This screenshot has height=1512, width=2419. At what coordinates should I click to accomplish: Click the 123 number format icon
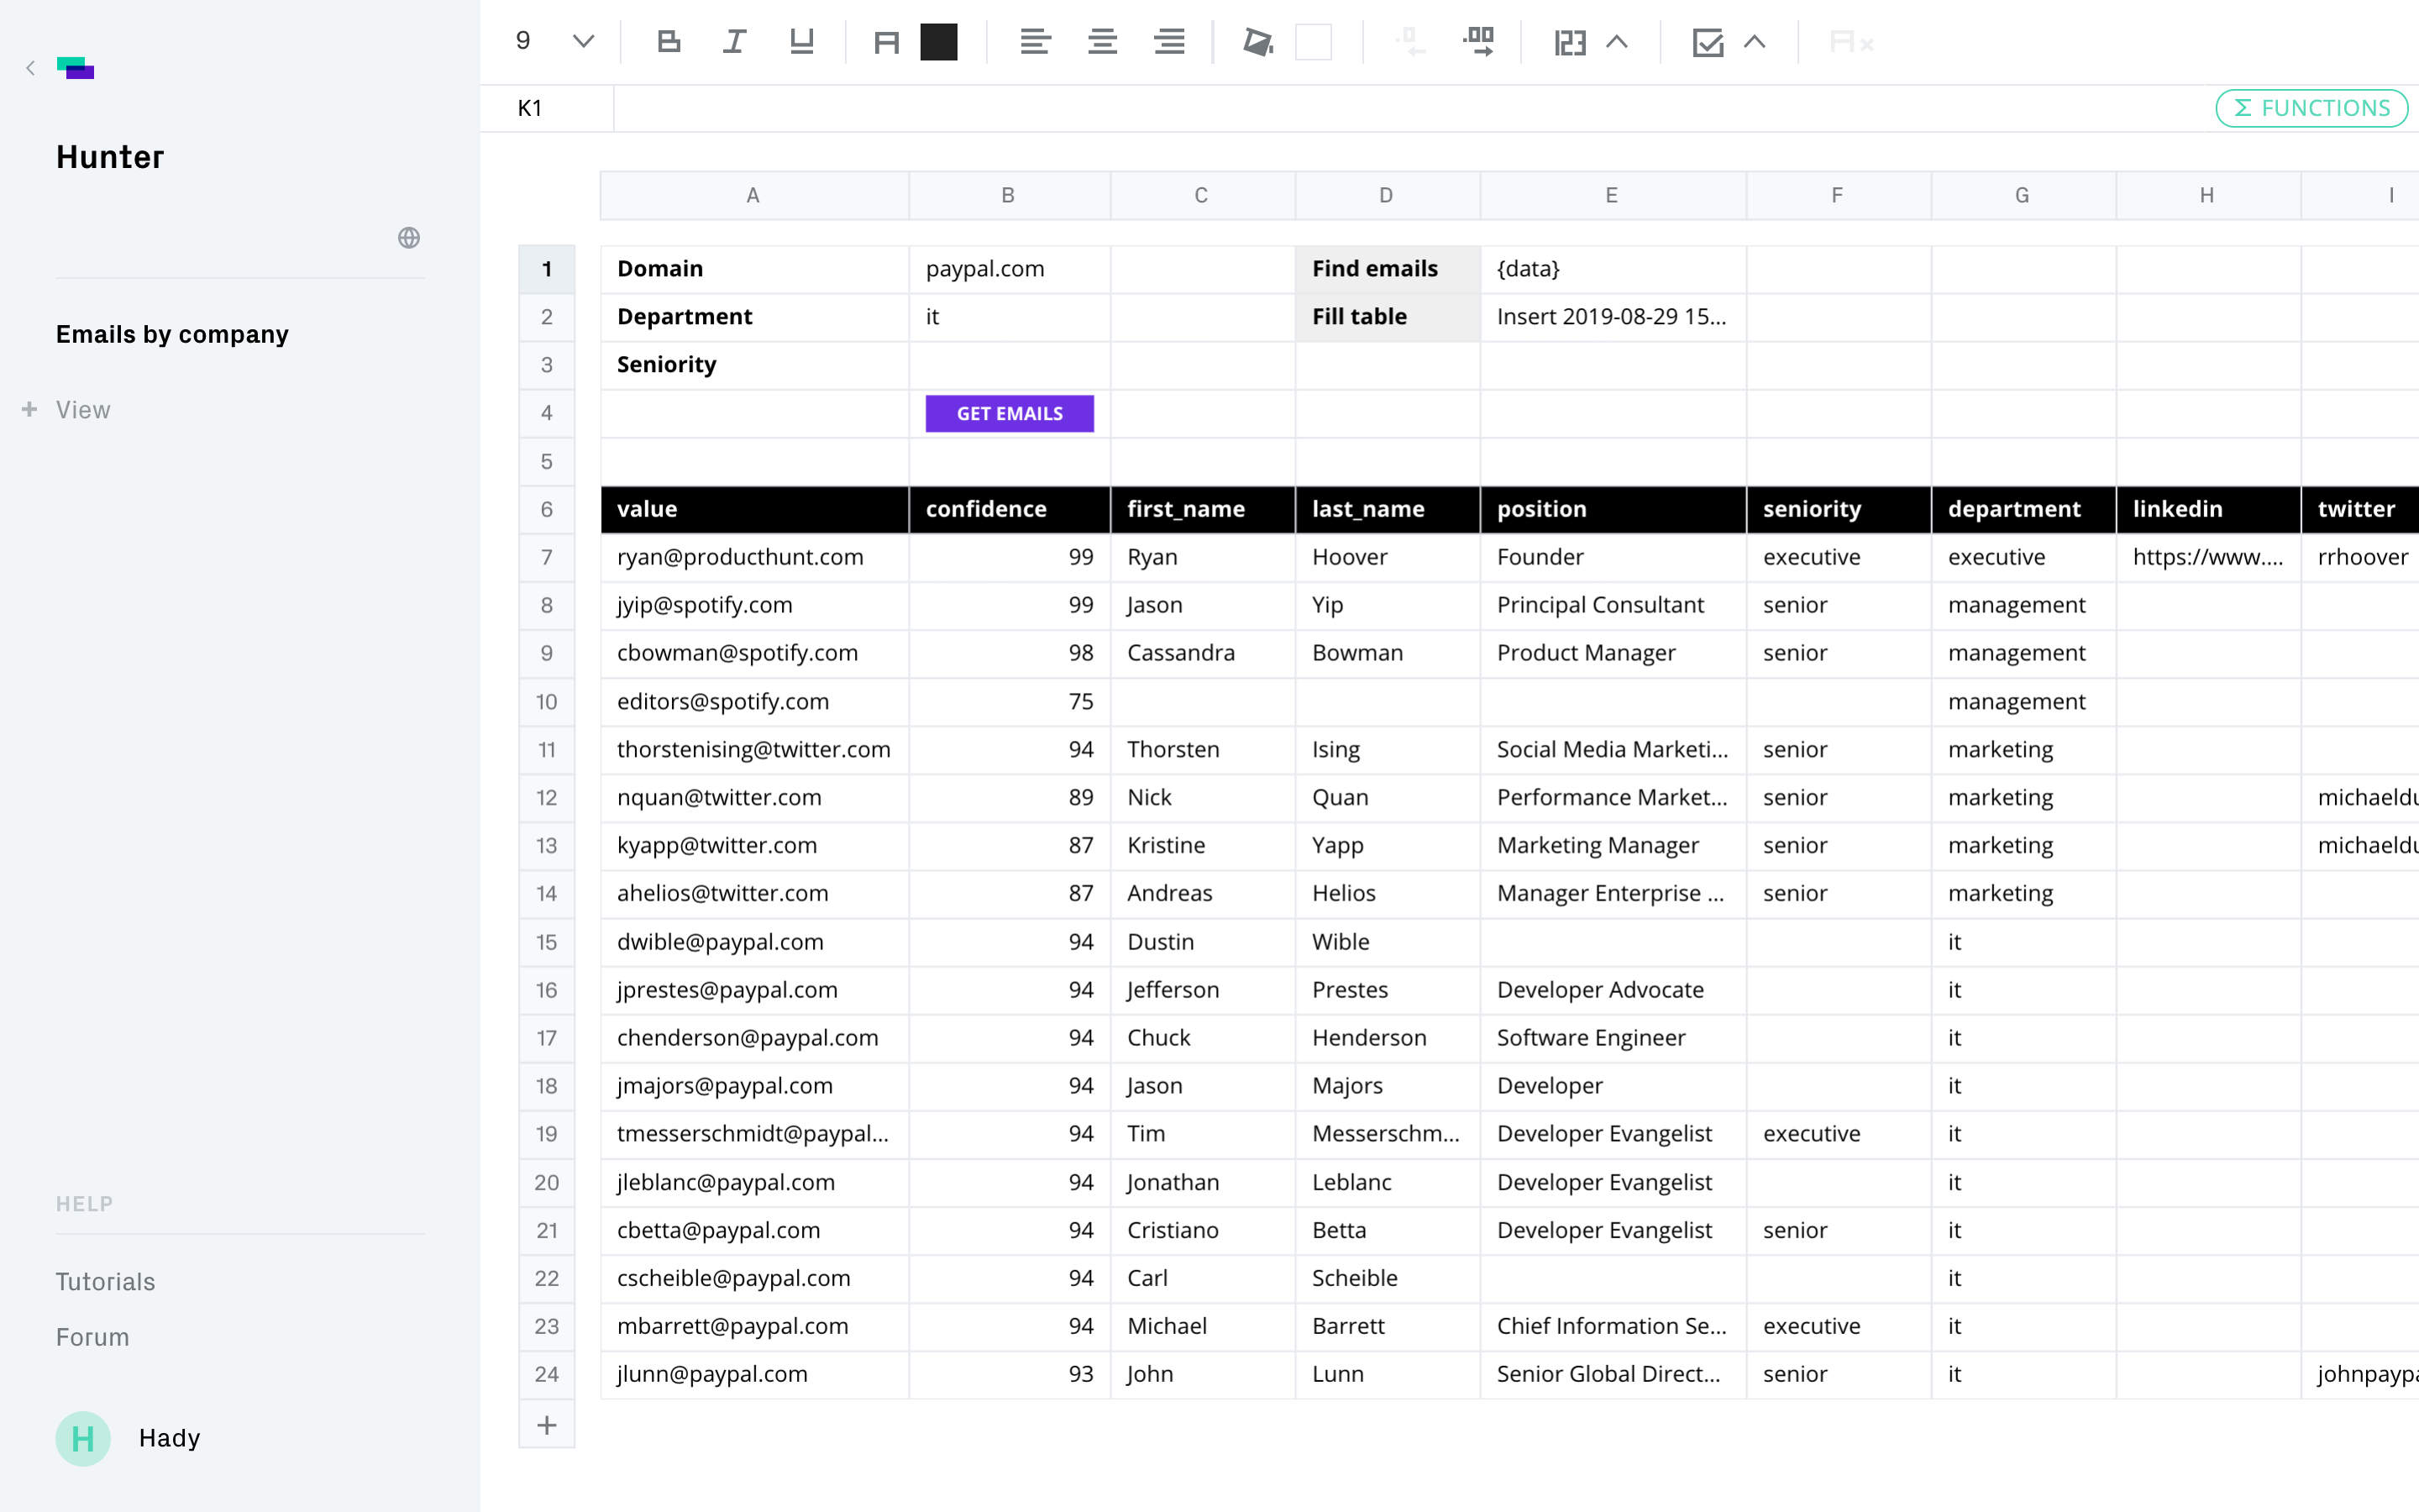(1569, 42)
